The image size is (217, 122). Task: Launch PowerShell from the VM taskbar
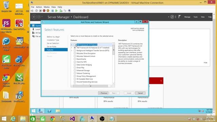pyautogui.click(x=50, y=111)
